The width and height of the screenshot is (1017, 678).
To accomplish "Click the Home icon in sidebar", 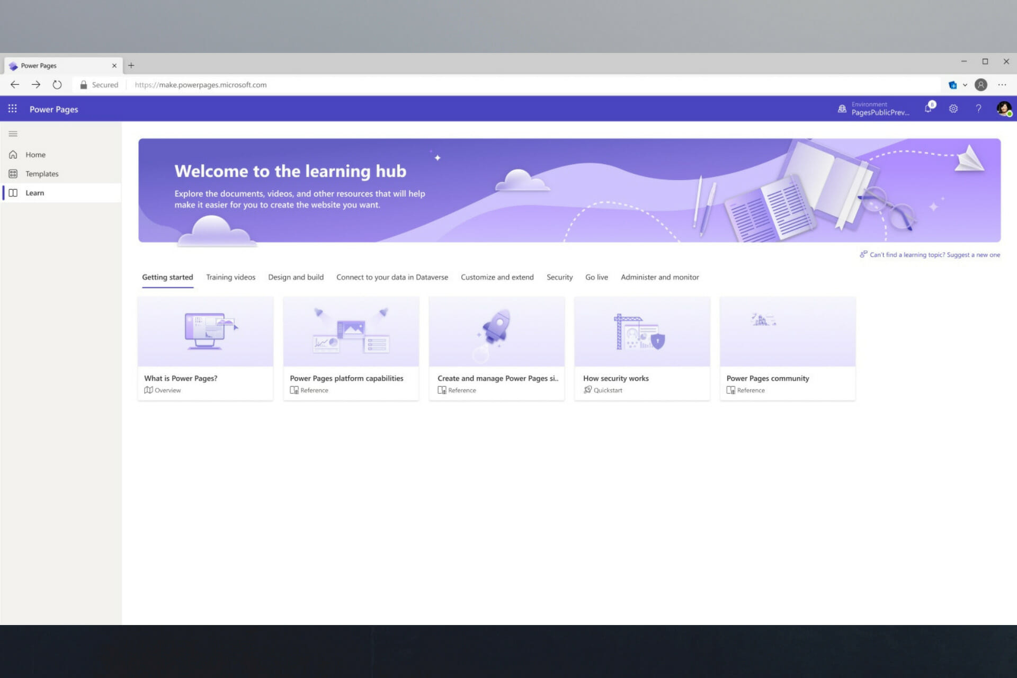I will coord(13,155).
